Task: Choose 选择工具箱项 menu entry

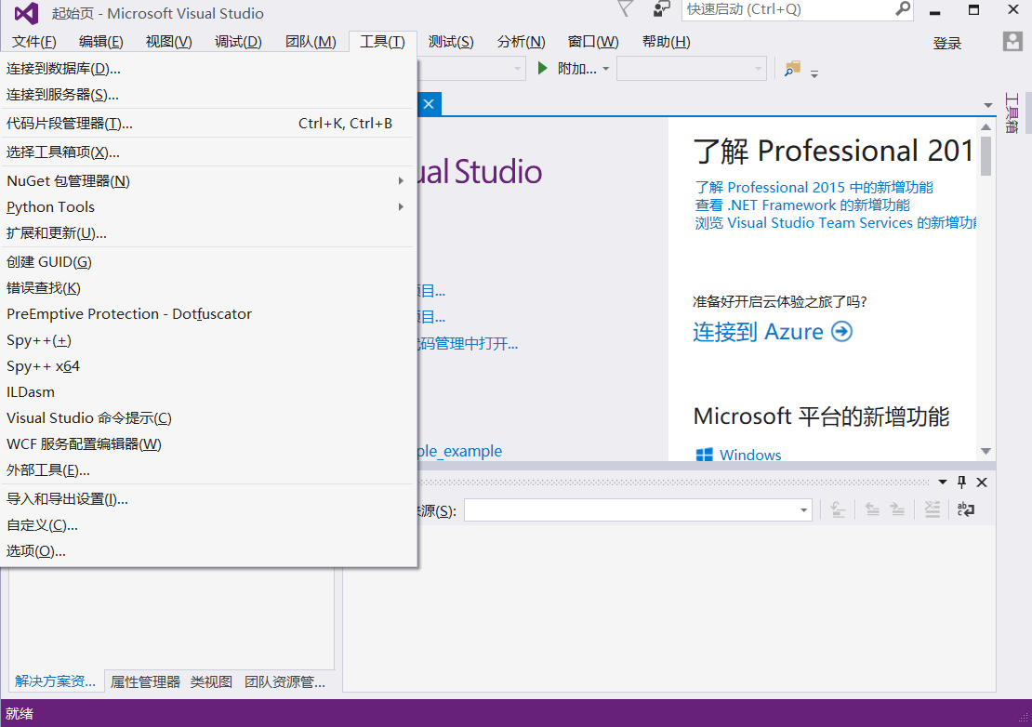Action: click(x=207, y=152)
